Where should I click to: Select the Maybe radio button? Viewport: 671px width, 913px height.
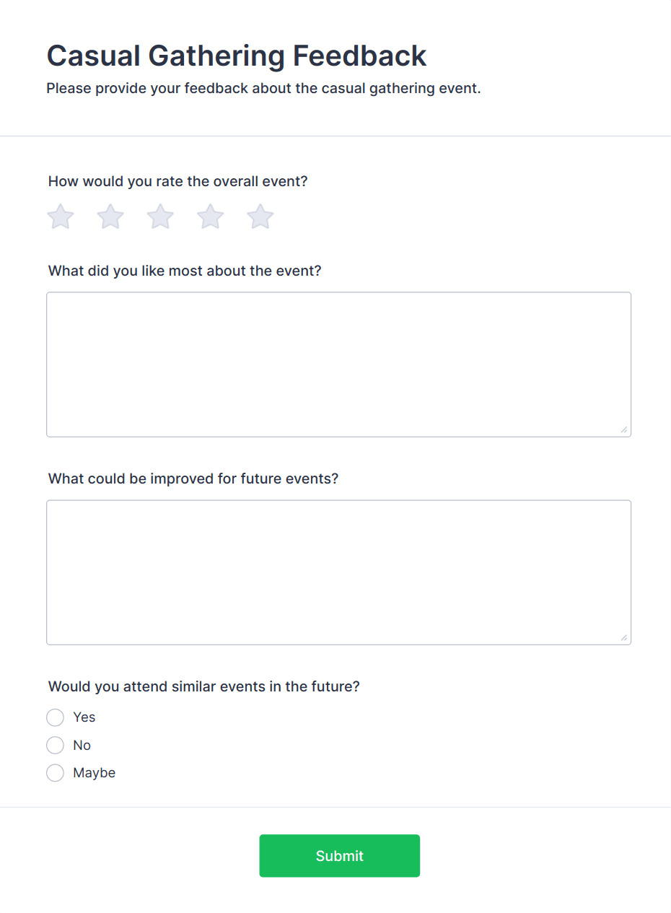coord(56,773)
